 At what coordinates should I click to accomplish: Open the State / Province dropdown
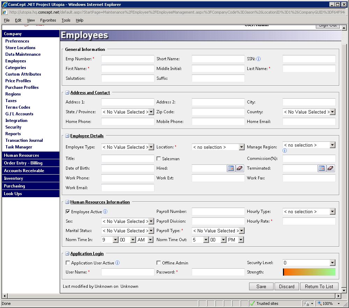tap(151, 112)
